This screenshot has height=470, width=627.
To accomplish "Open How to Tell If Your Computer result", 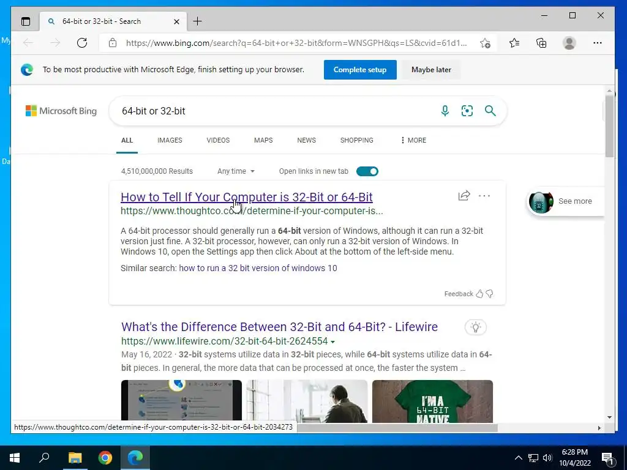I will (247, 197).
